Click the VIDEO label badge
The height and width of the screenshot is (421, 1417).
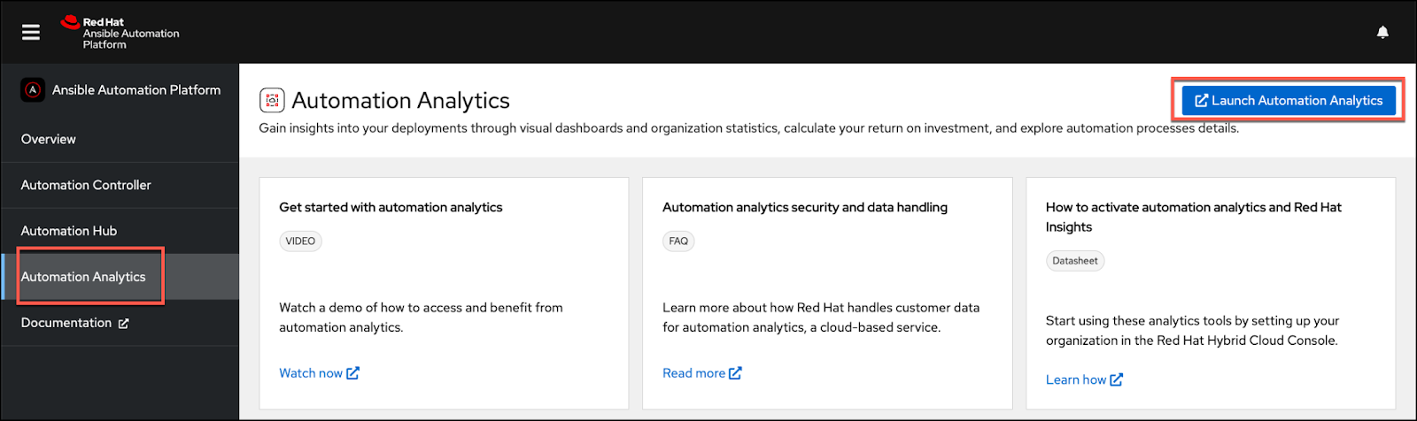pyautogui.click(x=300, y=241)
